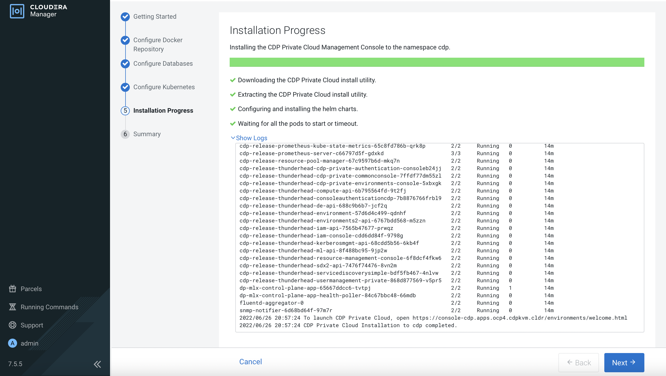Screen dimensions: 666x376
Task: Click the Cloudera Manager logo icon
Action: coord(17,11)
